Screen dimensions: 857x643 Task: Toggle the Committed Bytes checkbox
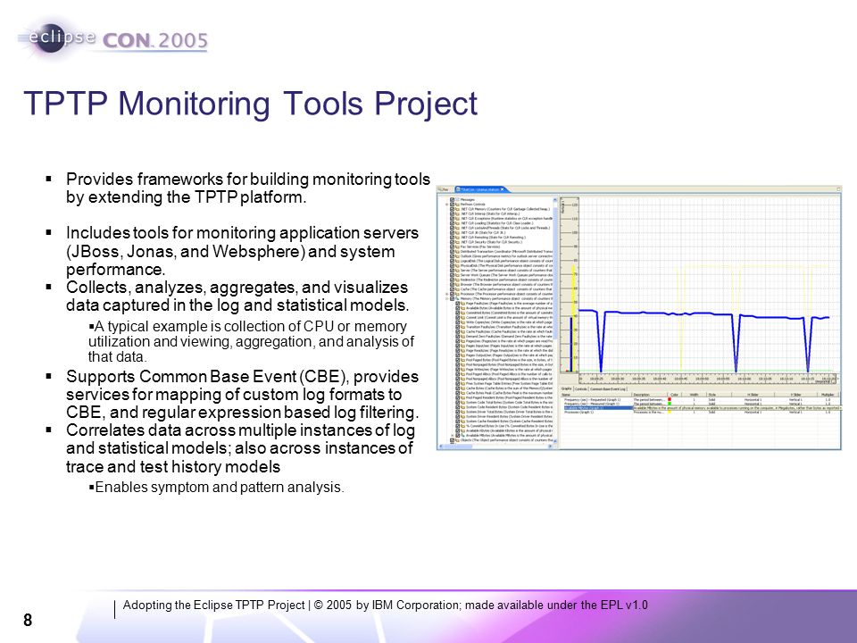(457, 313)
